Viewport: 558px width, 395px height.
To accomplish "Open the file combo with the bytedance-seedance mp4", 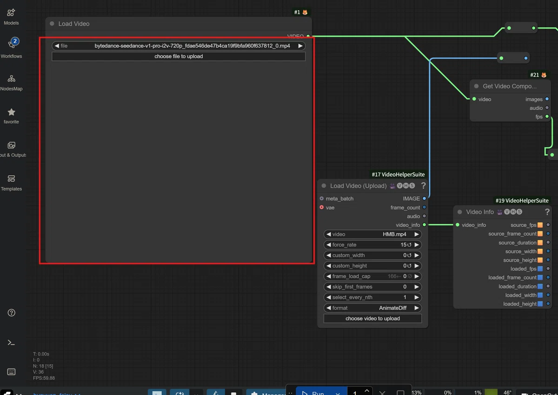I will point(179,46).
